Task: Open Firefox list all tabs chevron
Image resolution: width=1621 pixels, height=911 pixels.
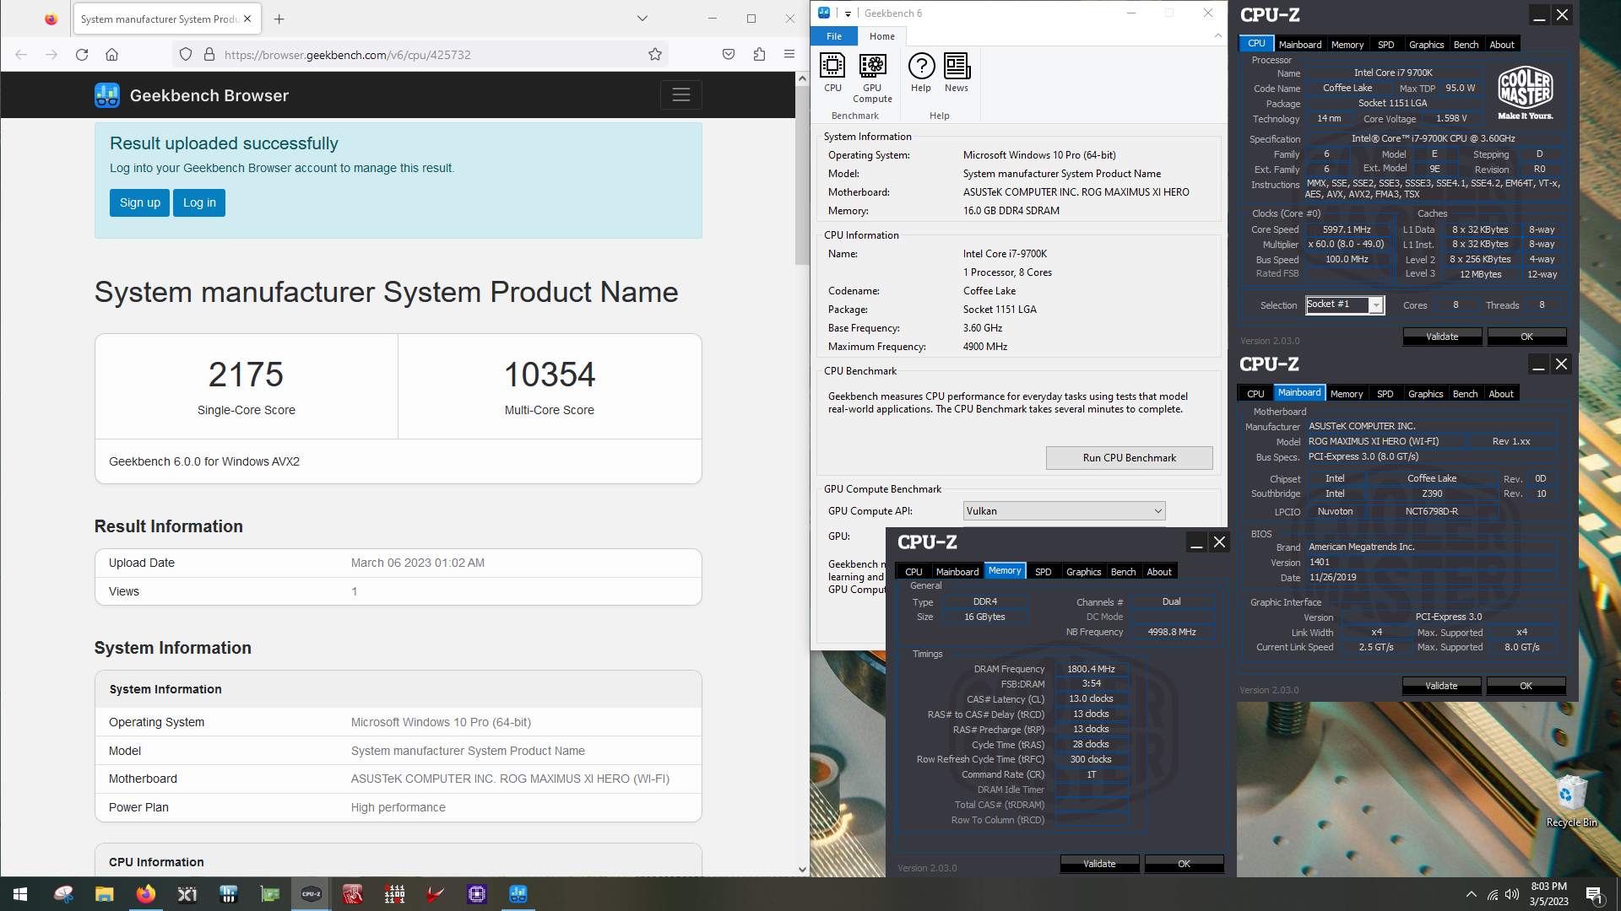Action: (x=642, y=19)
